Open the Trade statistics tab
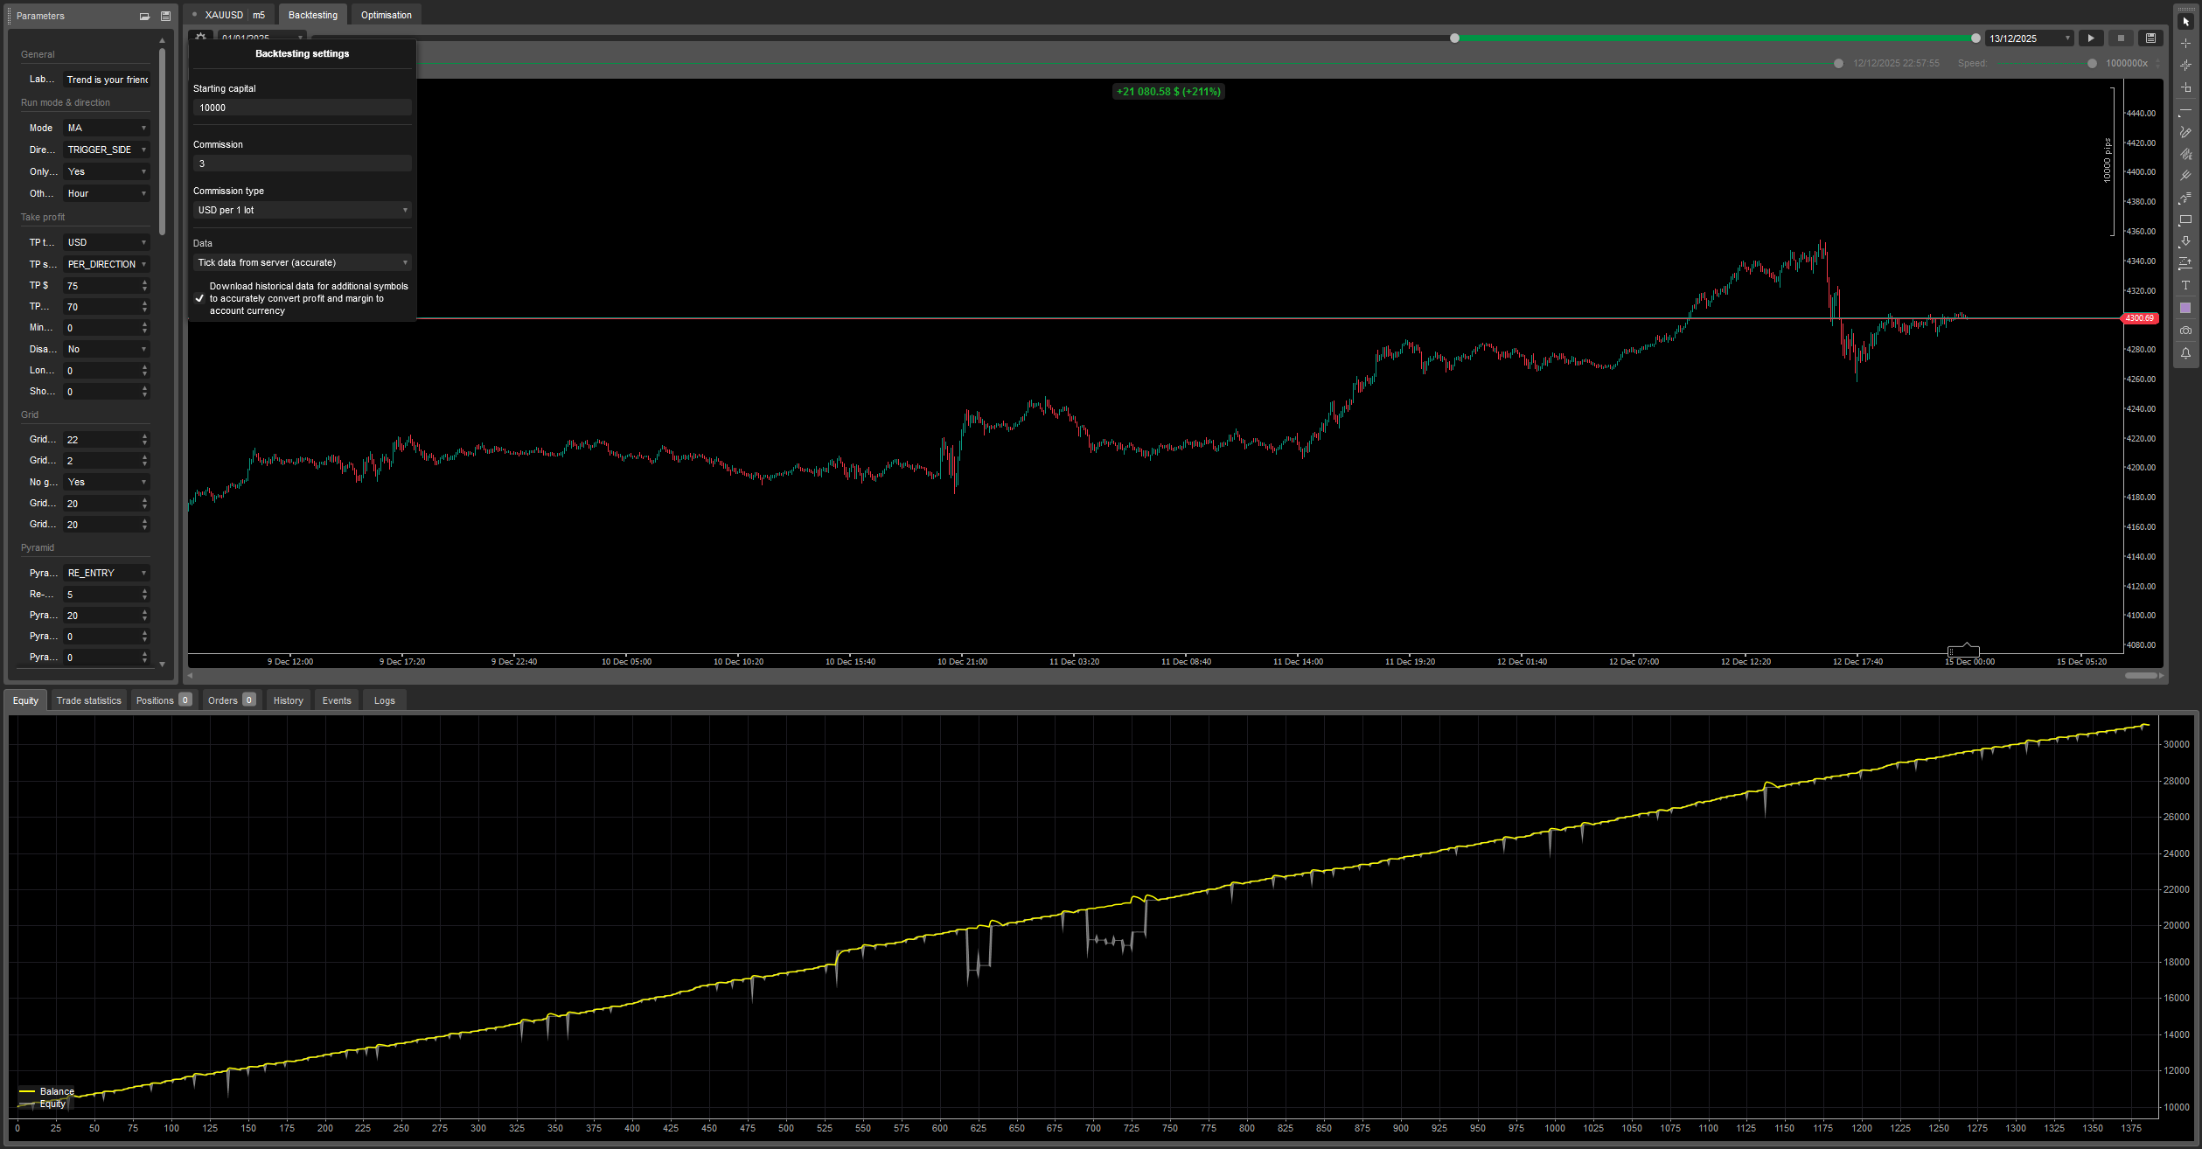Viewport: 2202px width, 1149px height. point(88,700)
